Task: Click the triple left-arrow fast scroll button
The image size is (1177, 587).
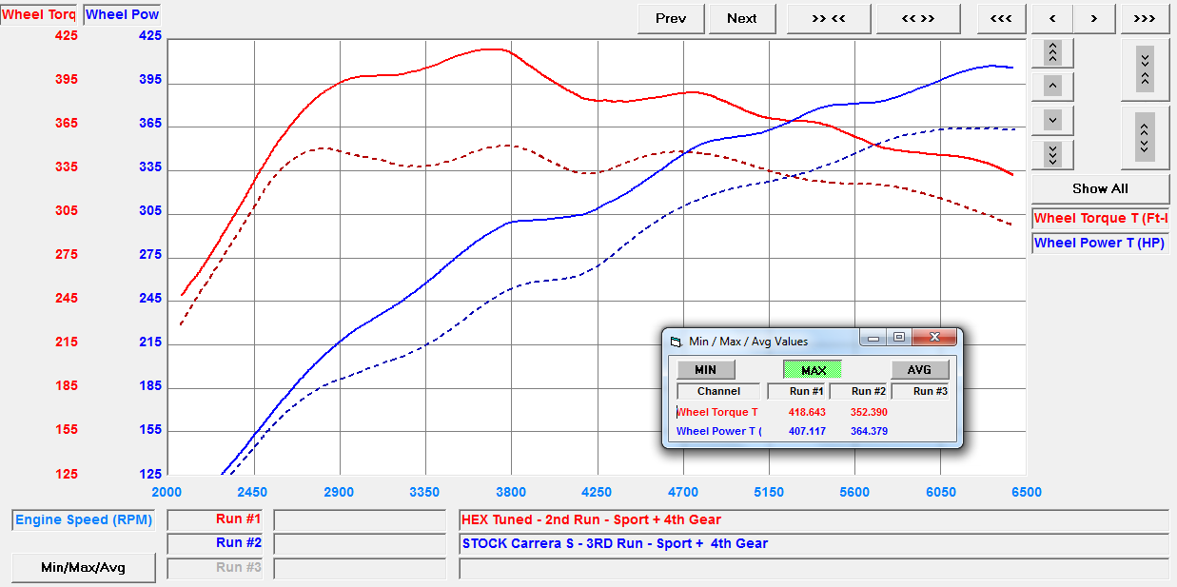Action: click(x=1001, y=18)
